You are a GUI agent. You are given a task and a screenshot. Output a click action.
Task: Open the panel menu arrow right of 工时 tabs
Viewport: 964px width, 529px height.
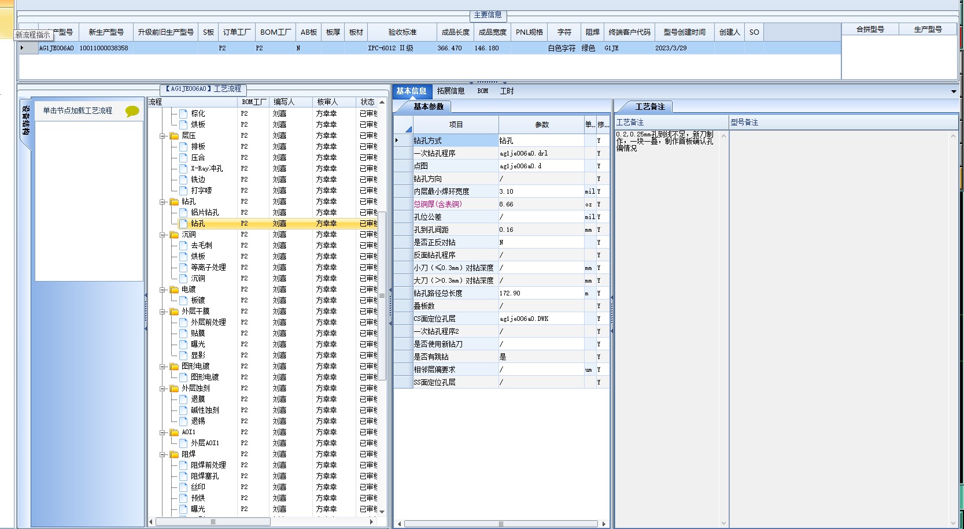click(954, 91)
